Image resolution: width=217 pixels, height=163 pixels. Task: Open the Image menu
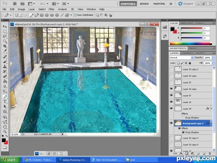[x=21, y=9]
